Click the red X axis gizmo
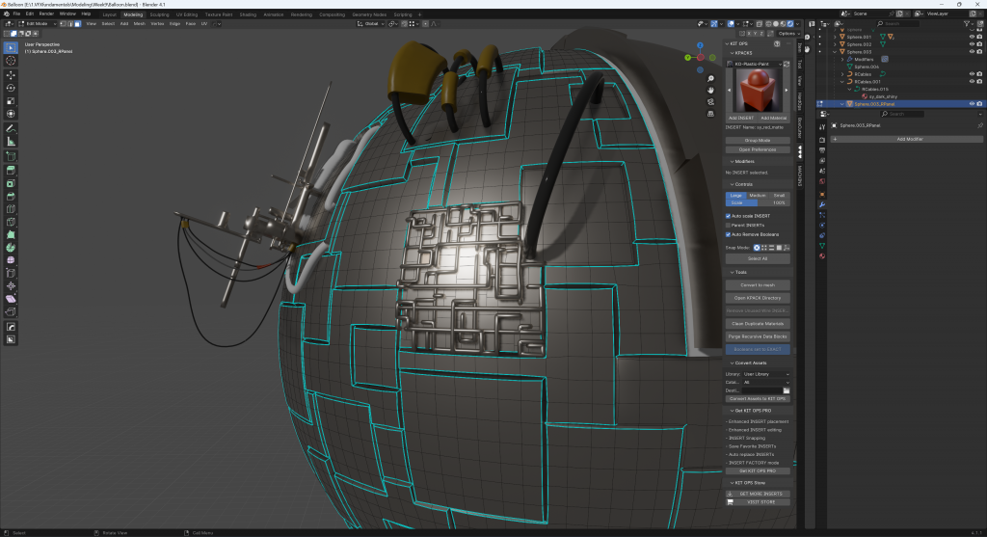987x537 pixels. coord(700,57)
